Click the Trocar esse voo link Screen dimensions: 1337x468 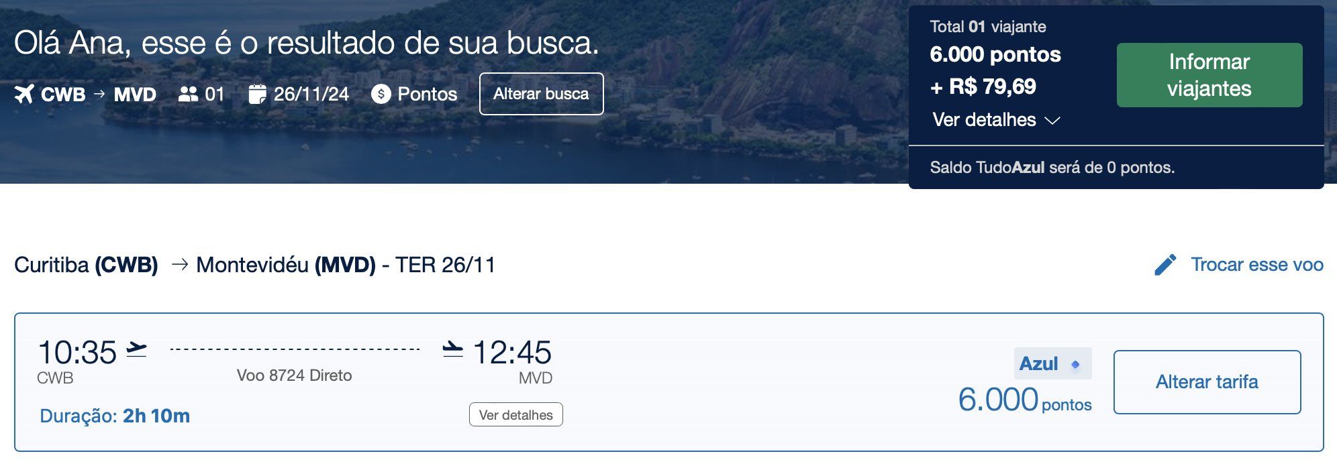(1257, 265)
